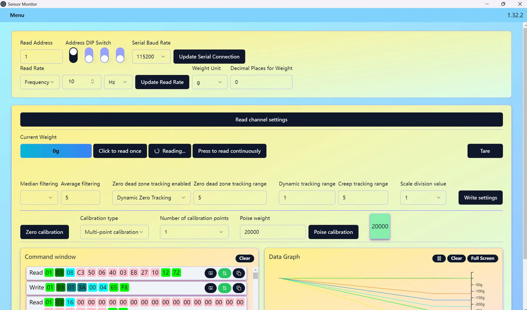This screenshot has height=310, width=527.
Task: Open the Menu item
Action: [17, 15]
